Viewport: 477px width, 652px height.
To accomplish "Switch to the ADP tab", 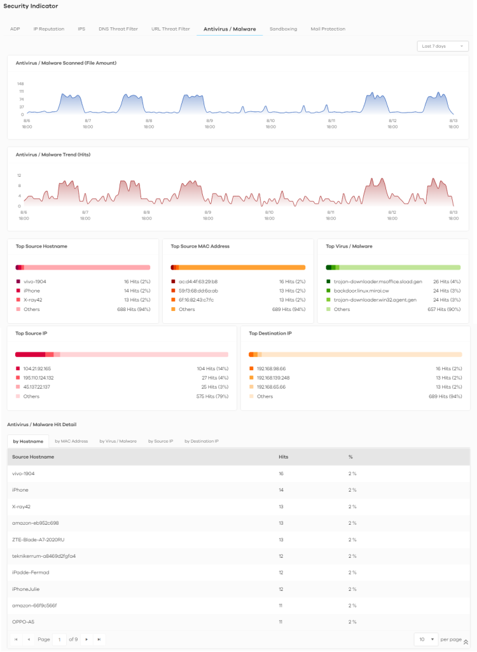I will (x=15, y=29).
